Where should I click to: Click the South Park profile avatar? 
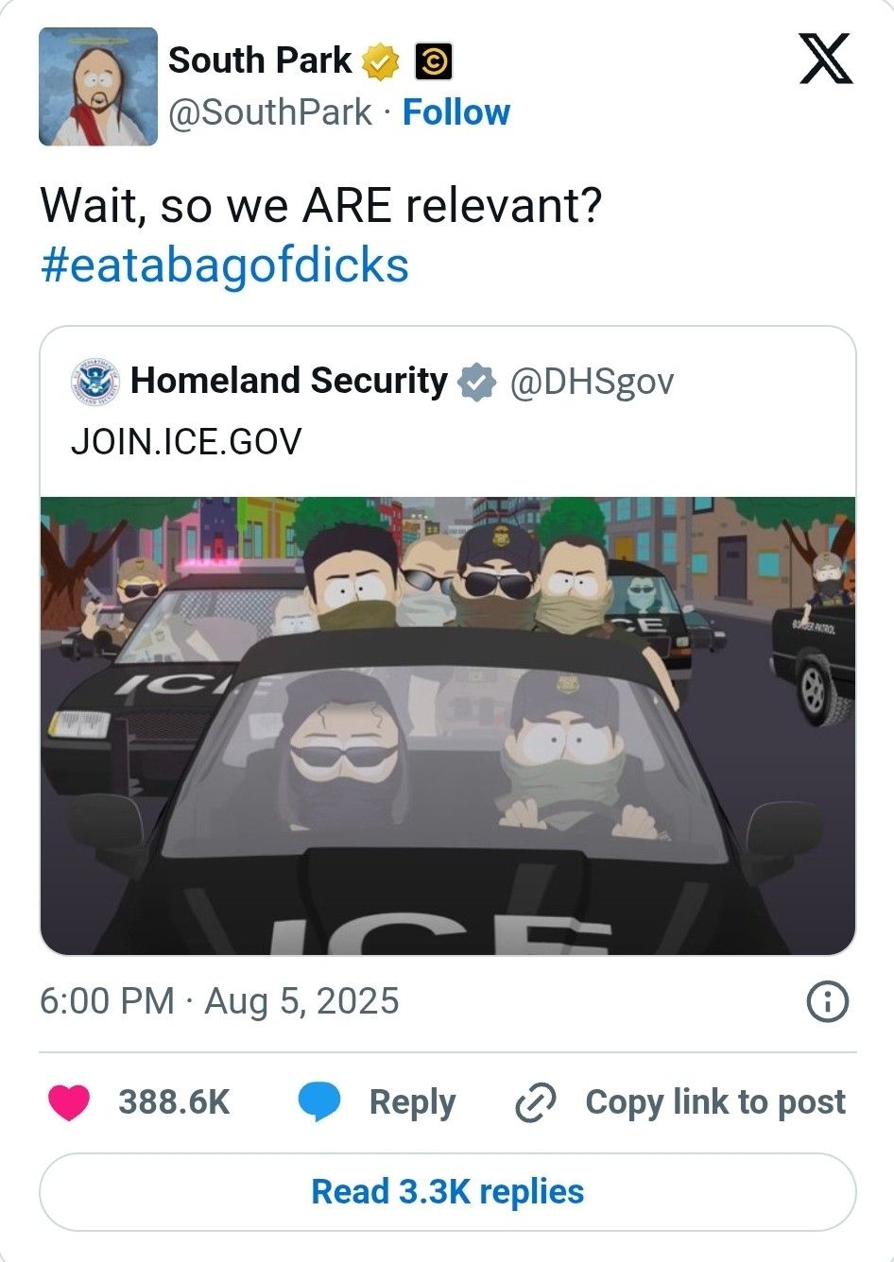(98, 87)
